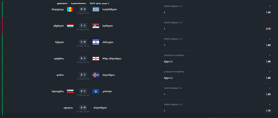Click the 1.75 odds for the Italy match

[268, 111]
